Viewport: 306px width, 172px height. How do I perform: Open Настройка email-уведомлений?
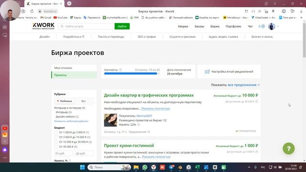click(x=232, y=72)
